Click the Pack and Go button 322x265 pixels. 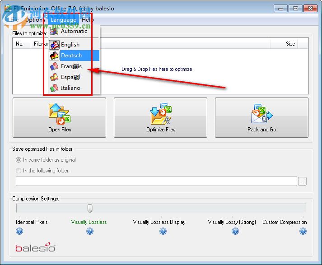261,117
